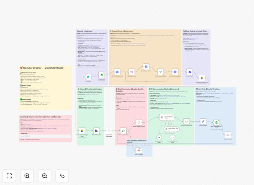254x185 pixels.
Task: Select the Structured_Output_Parser node
Action: pyautogui.click(x=173, y=137)
